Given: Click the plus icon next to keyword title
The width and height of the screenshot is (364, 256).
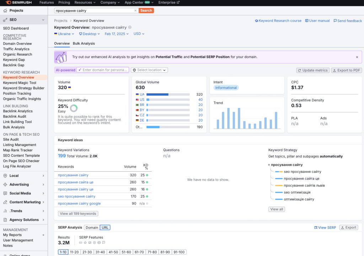Looking at the screenshot, I should click(130, 27).
